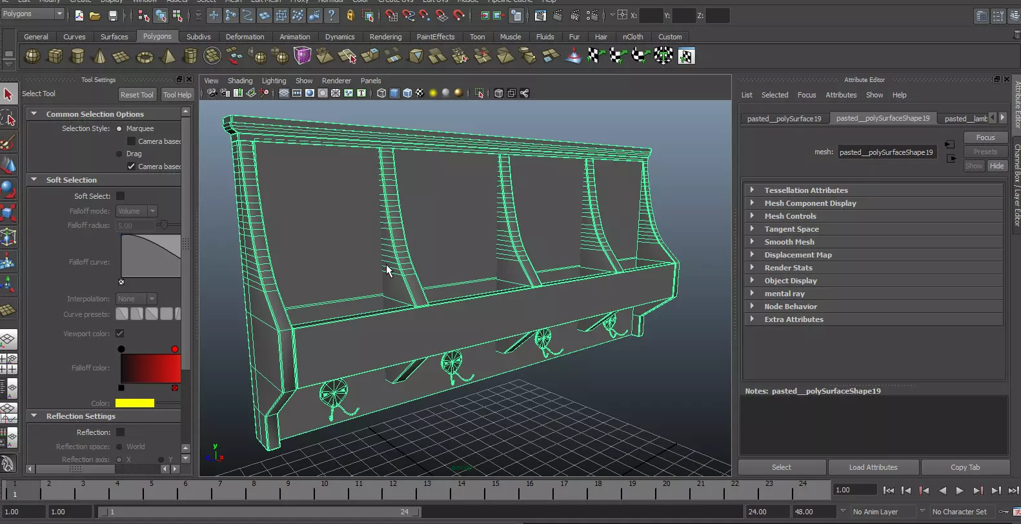Viewport: 1021px width, 524px height.
Task: Choose the Drag selection style
Action: click(x=119, y=154)
